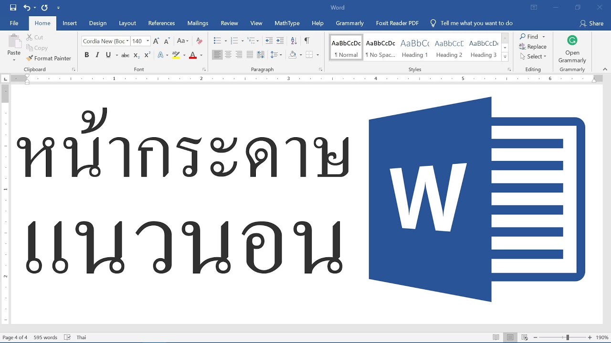Click the Thai distributed alignment icon

[x=261, y=55]
